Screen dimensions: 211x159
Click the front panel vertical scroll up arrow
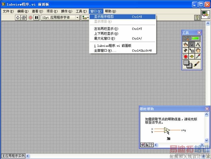208,23
